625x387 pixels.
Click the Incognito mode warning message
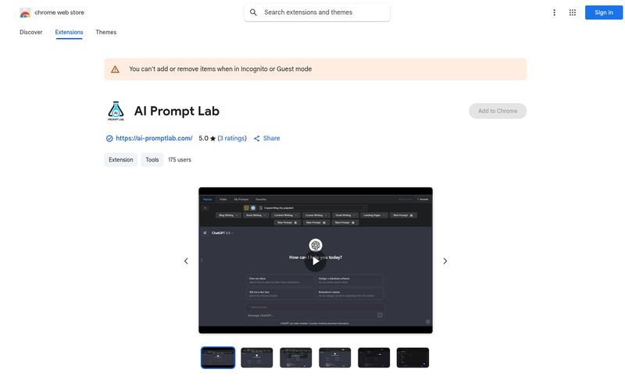coord(220,69)
